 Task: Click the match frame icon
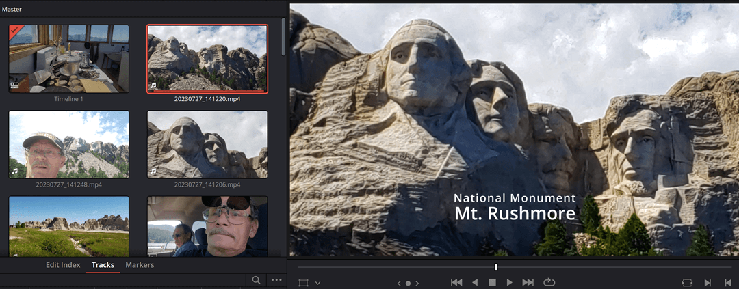pyautogui.click(x=687, y=282)
